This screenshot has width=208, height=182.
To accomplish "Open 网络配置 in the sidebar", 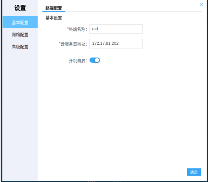I will click(20, 35).
